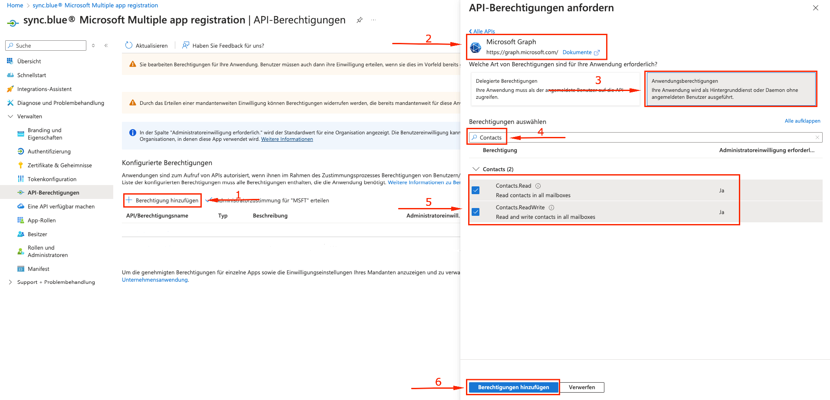The height and width of the screenshot is (400, 830).
Task: Click sync.blue app registration breadcrumb
Action: 95,5
